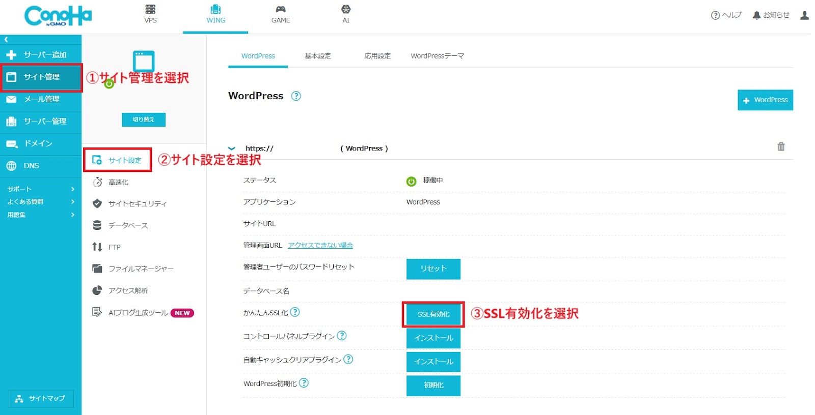This screenshot has height=415, width=815.
Task: Open DNS in the sidebar
Action: (x=41, y=166)
